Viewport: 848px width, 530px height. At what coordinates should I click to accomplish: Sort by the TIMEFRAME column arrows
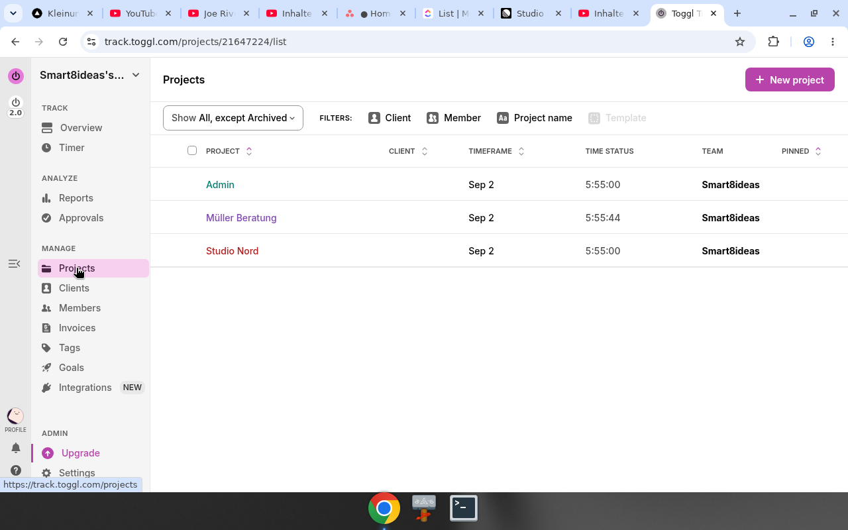(521, 151)
